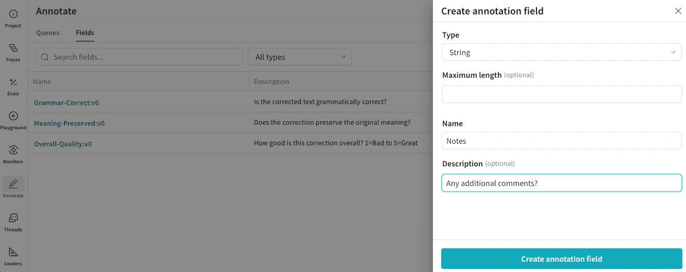Click the Name input containing Notes
The width and height of the screenshot is (686, 272).
tap(561, 141)
